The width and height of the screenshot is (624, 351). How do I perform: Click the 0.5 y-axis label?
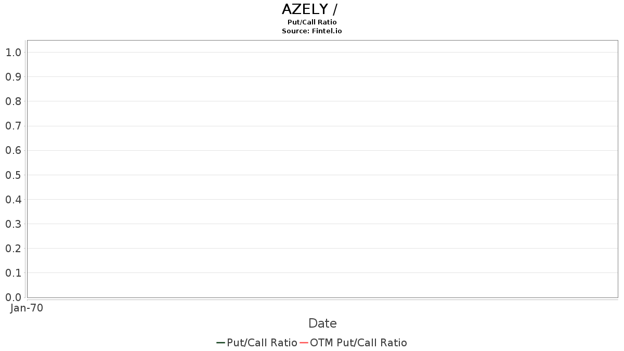point(13,175)
